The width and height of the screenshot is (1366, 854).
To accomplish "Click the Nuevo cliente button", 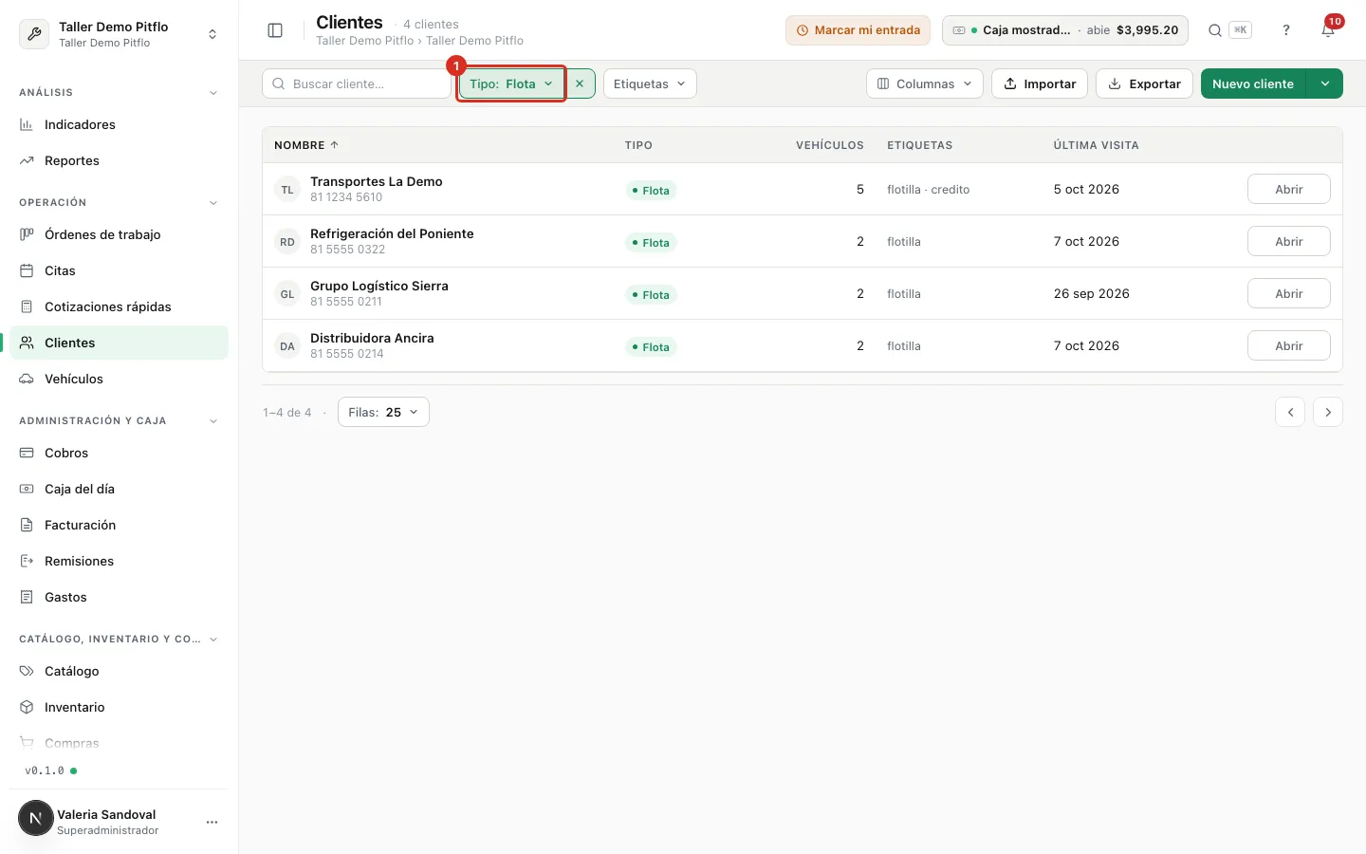I will pos(1253,84).
